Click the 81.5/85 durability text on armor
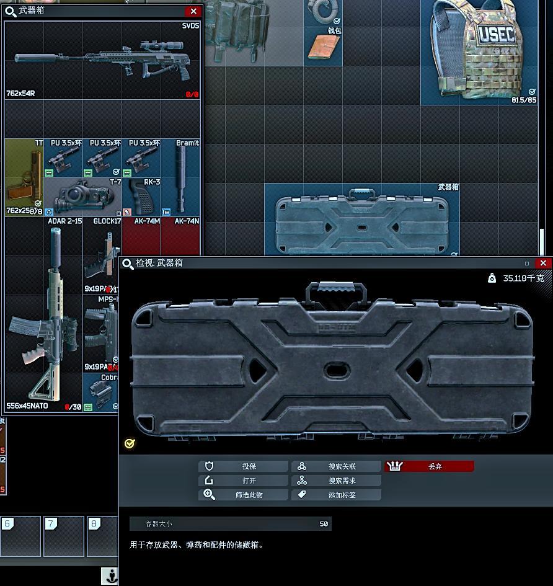The height and width of the screenshot is (586, 553). (x=524, y=100)
